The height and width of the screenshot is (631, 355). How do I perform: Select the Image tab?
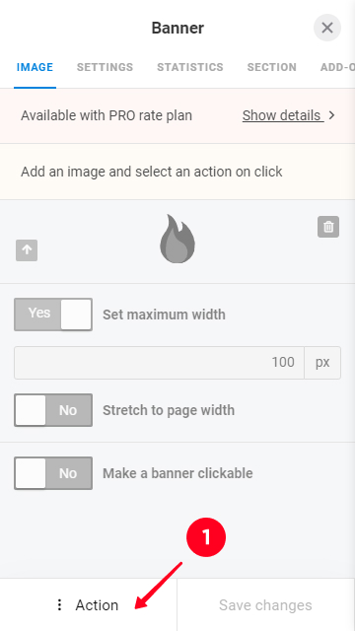point(35,67)
